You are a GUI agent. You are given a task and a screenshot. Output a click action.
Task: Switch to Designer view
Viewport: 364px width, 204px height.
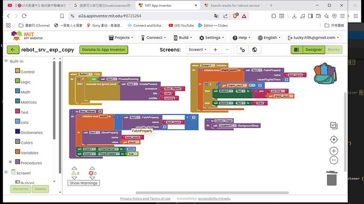tap(314, 50)
